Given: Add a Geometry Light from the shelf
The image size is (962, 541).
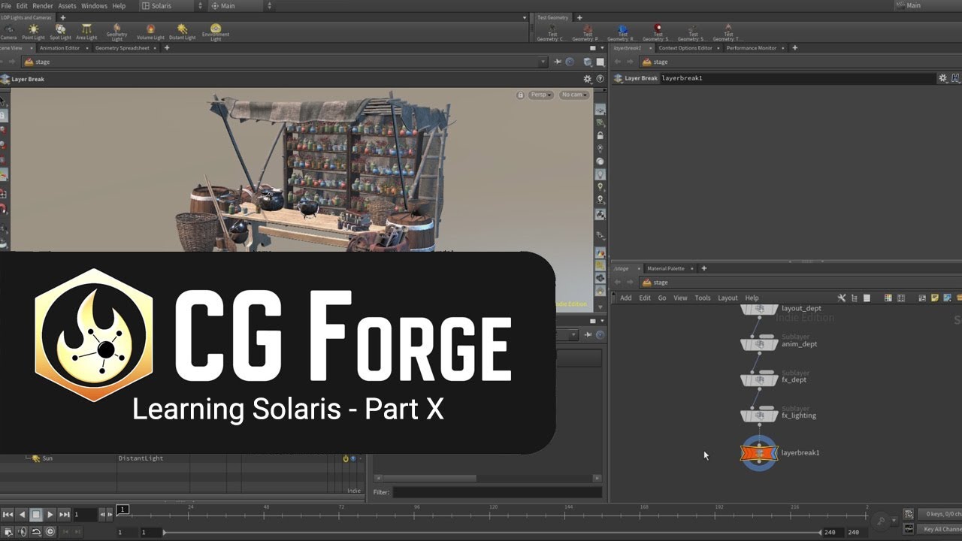Looking at the screenshot, I should point(116,32).
